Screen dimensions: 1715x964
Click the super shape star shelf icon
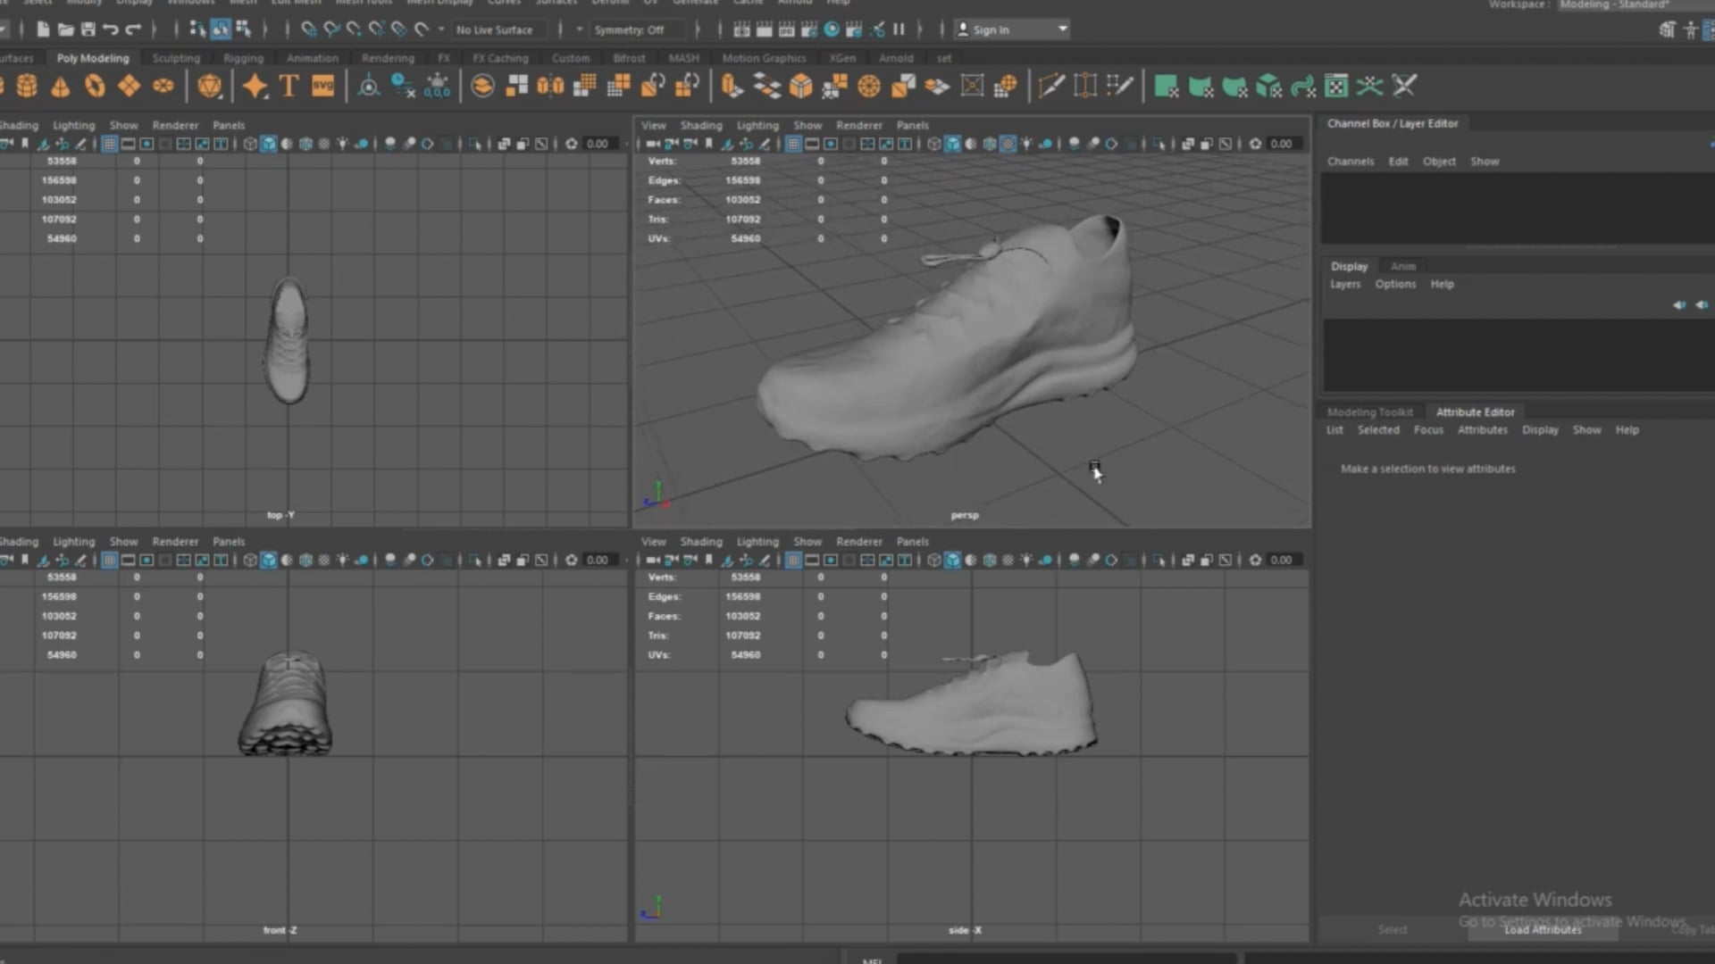point(255,87)
